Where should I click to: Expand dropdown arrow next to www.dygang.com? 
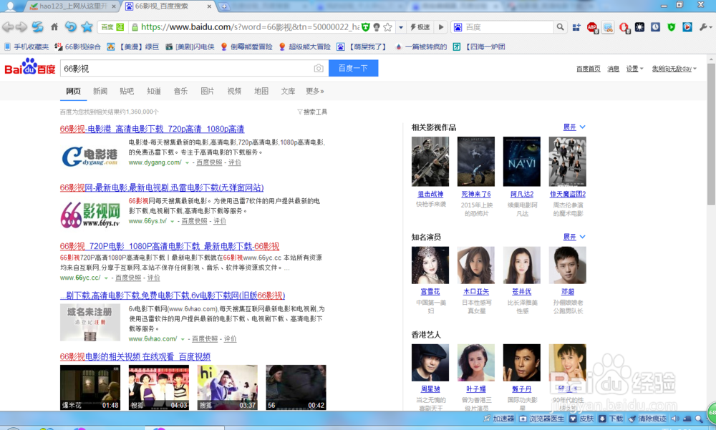(187, 163)
